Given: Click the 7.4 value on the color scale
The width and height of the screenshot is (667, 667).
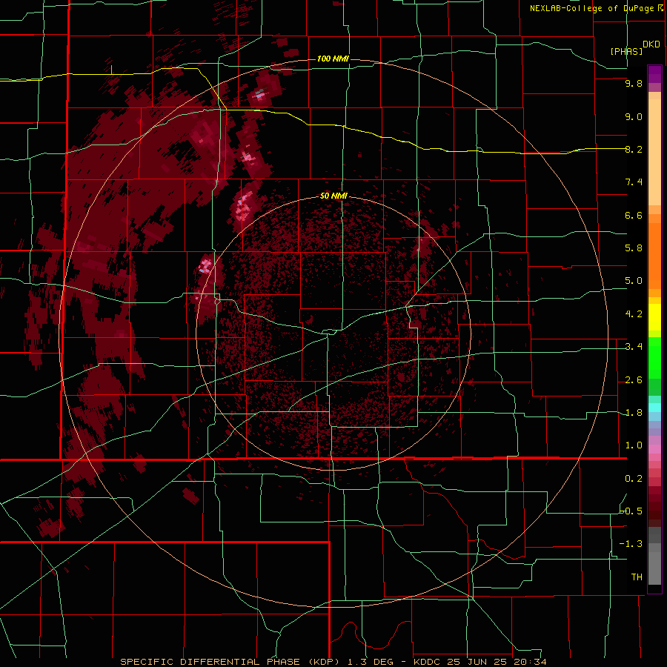Looking at the screenshot, I should pyautogui.click(x=634, y=182).
